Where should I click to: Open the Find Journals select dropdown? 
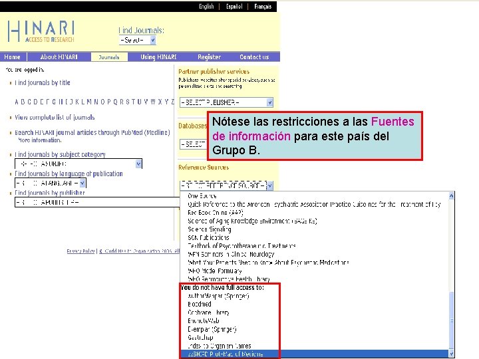click(138, 40)
